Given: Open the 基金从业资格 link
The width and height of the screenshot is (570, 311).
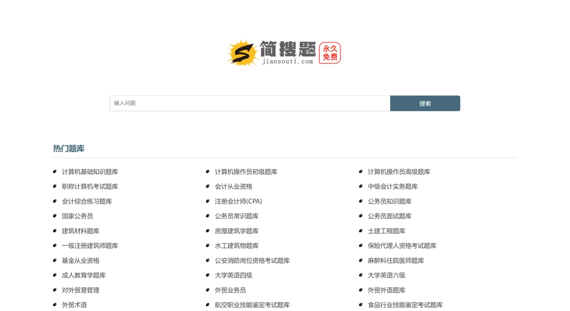Looking at the screenshot, I should tap(81, 261).
